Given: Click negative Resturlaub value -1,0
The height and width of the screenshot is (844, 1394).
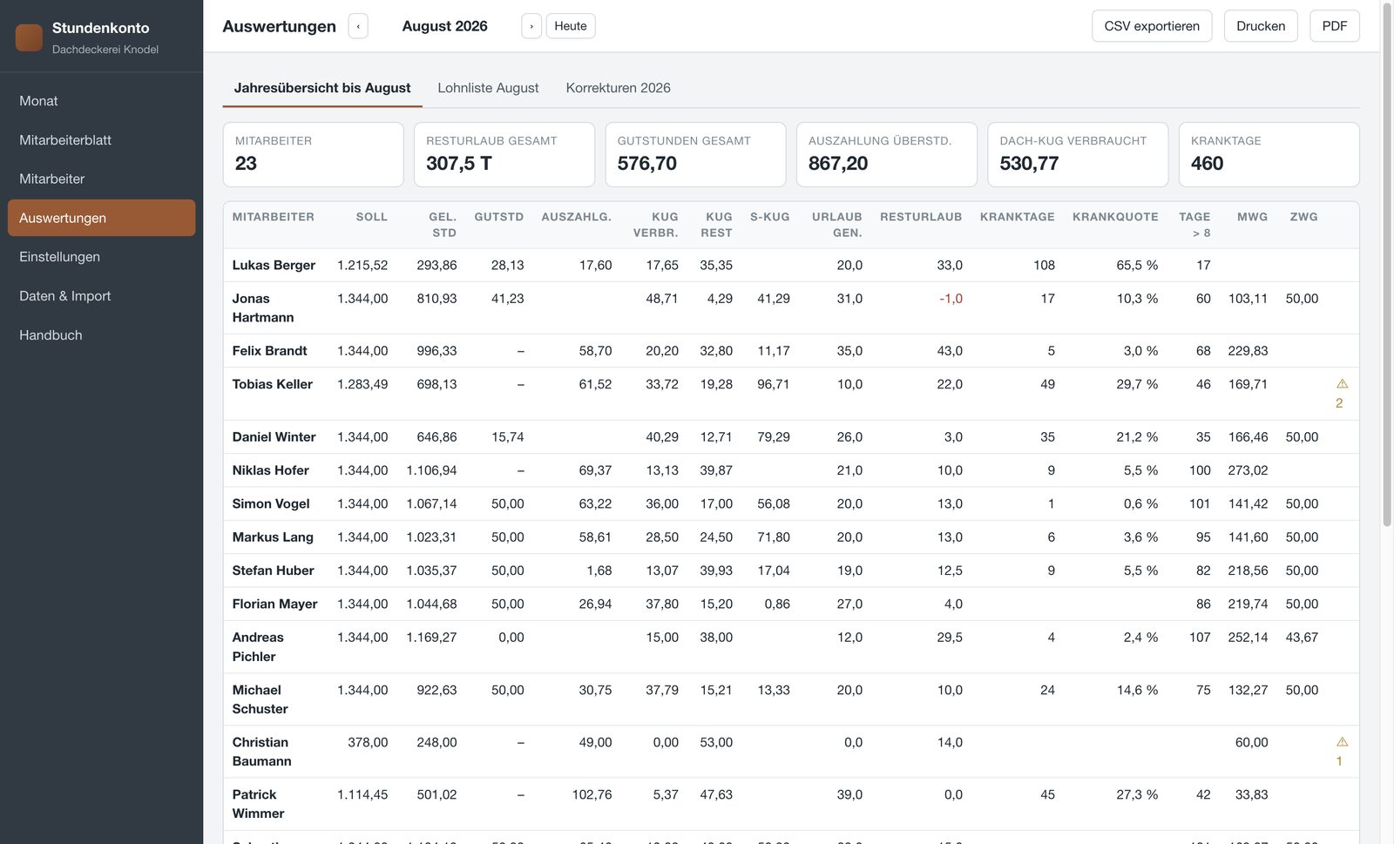Looking at the screenshot, I should 951,299.
